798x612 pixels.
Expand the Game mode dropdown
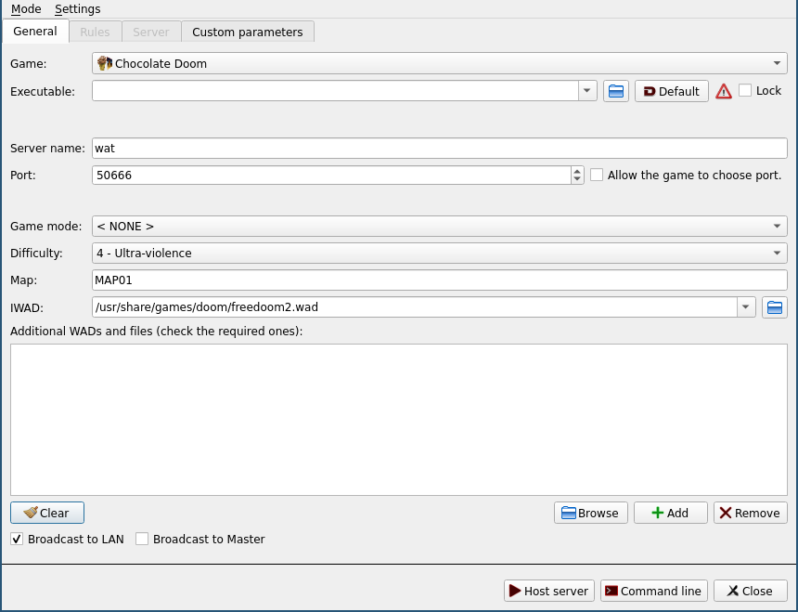(439, 227)
